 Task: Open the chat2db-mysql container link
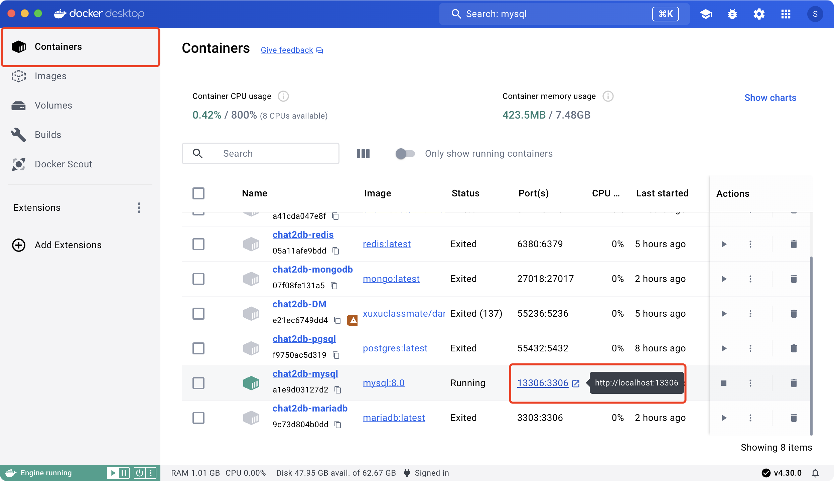click(305, 374)
